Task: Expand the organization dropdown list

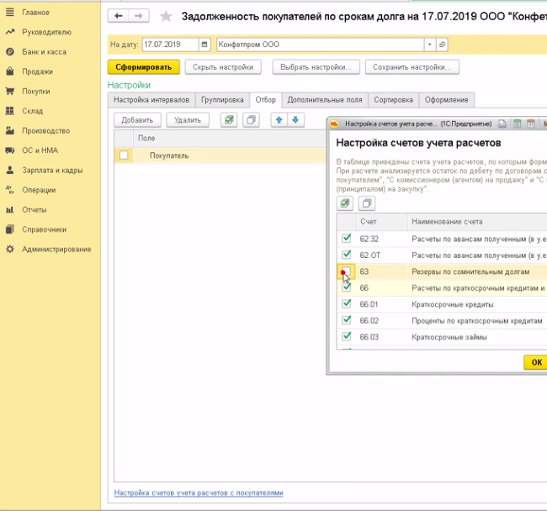Action: click(x=430, y=44)
